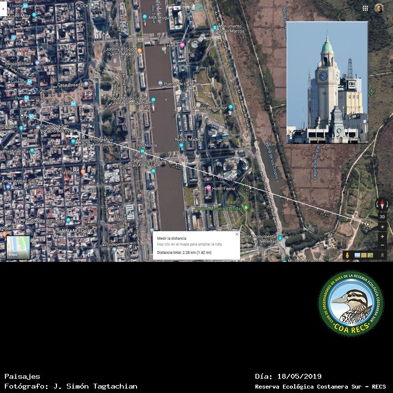Switch to Mapa layer thumbnail
The width and height of the screenshot is (393, 393).
(x=18, y=248)
